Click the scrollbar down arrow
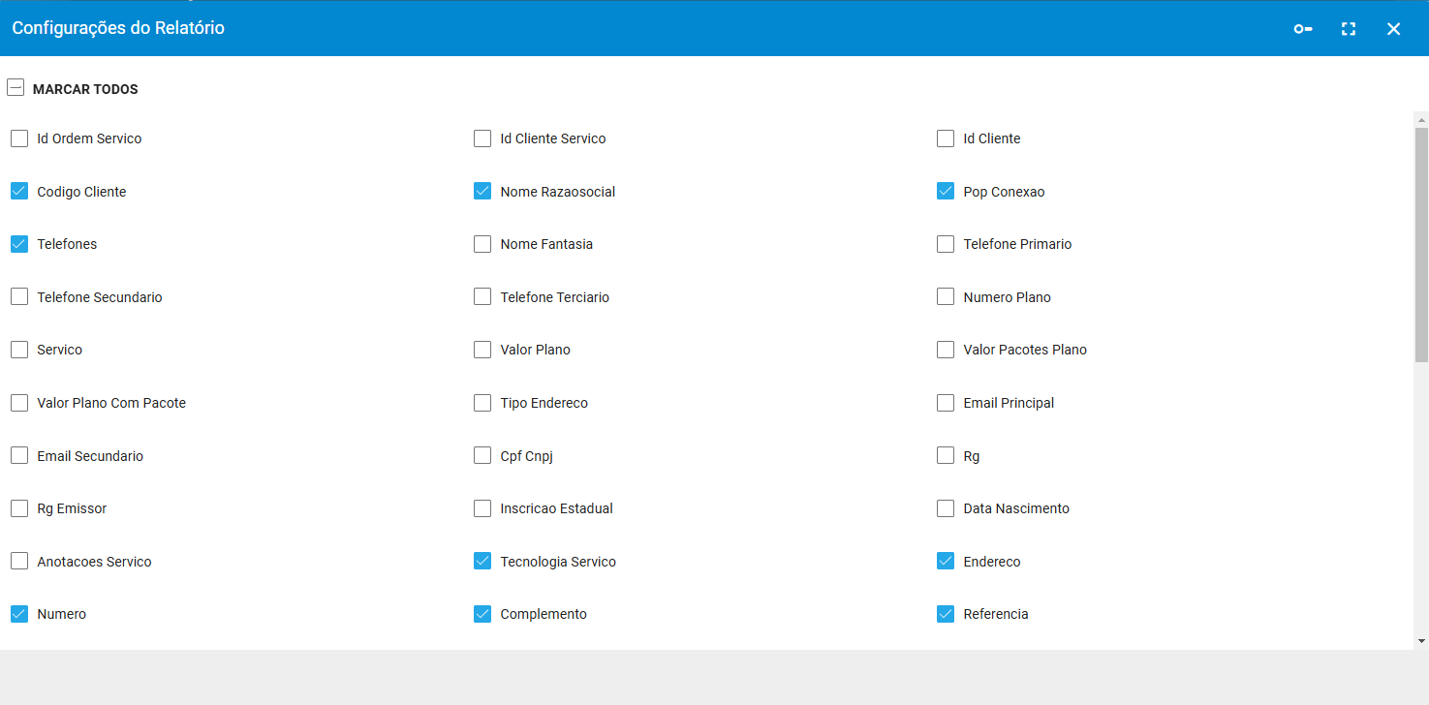Image resolution: width=1429 pixels, height=705 pixels. pos(1421,641)
